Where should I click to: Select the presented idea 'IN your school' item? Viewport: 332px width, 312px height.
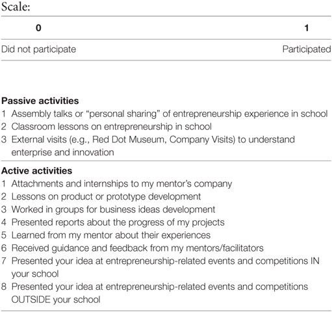(160, 267)
